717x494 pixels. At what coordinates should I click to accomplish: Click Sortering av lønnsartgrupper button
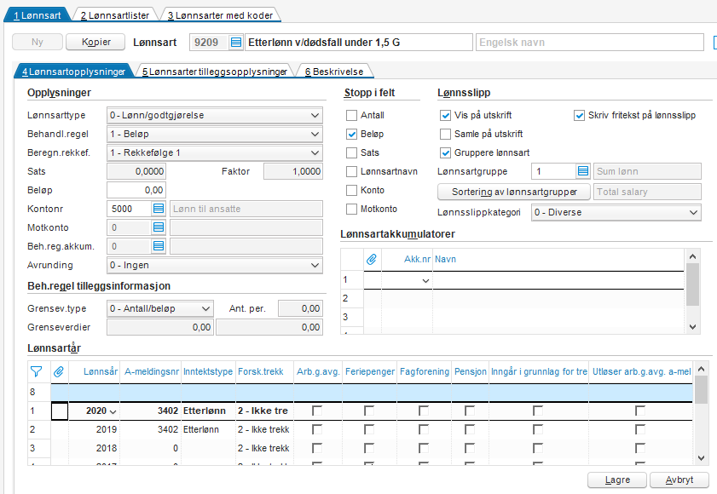click(x=514, y=192)
